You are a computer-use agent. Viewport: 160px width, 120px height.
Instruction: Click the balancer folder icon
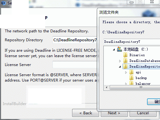131,83
